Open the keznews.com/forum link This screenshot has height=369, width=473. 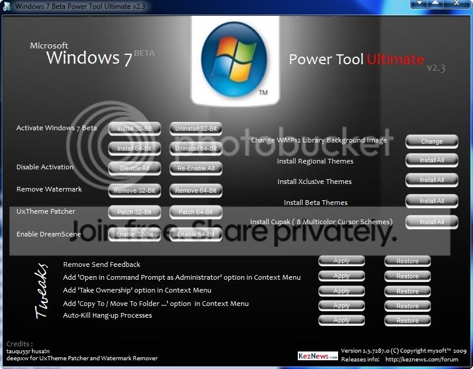tap(422, 359)
